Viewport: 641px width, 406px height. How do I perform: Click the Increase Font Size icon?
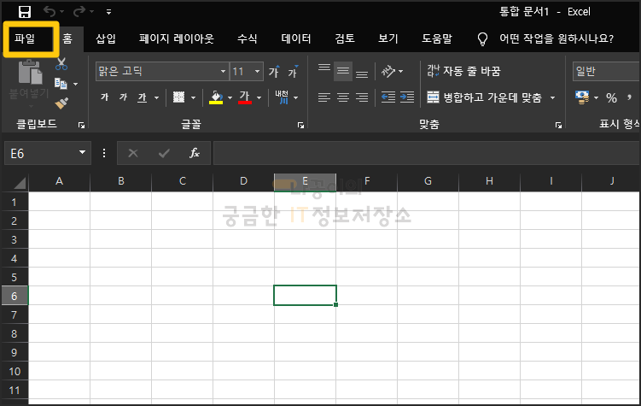(x=274, y=72)
